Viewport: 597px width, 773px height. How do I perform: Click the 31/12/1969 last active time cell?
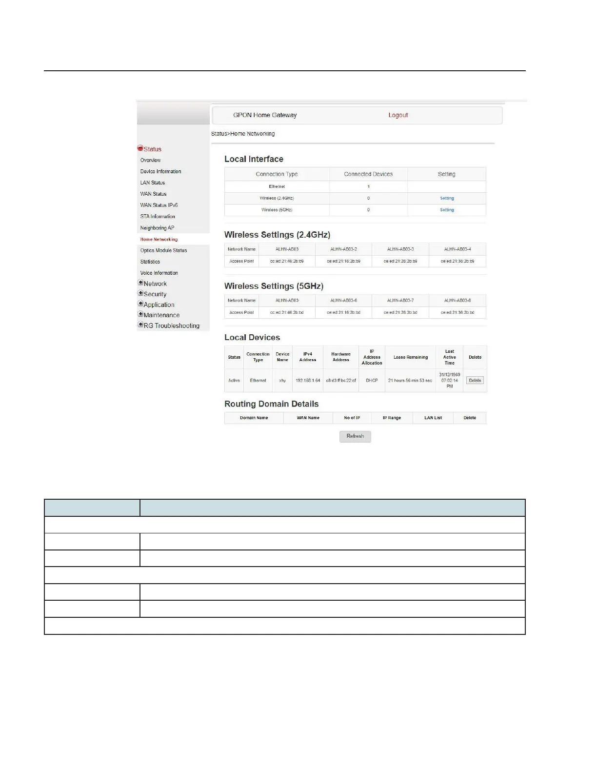(x=450, y=380)
